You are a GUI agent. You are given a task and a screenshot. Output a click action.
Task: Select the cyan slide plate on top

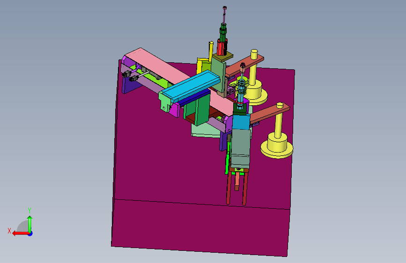click(x=192, y=86)
